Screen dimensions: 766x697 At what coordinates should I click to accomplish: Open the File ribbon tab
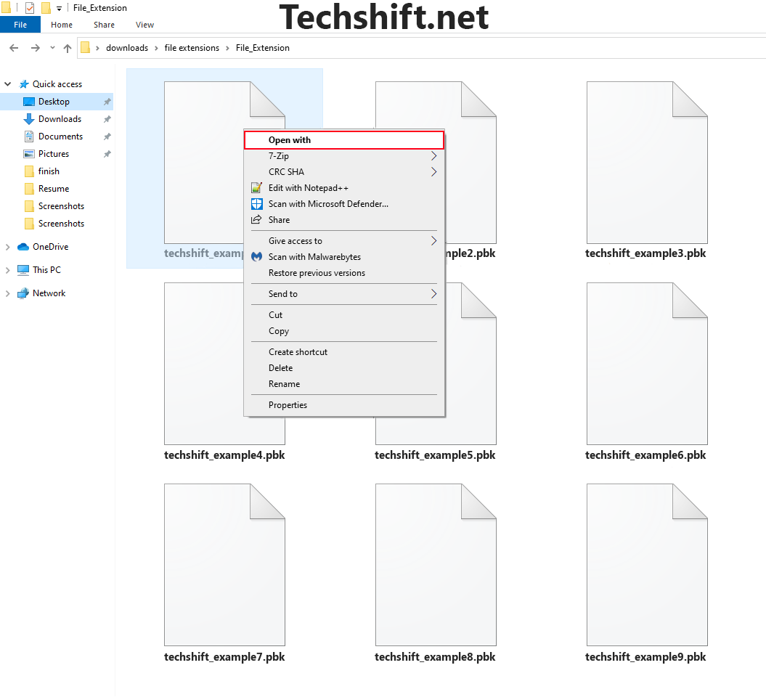pos(20,25)
